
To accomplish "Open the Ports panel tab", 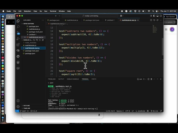I will click(94, 79).
